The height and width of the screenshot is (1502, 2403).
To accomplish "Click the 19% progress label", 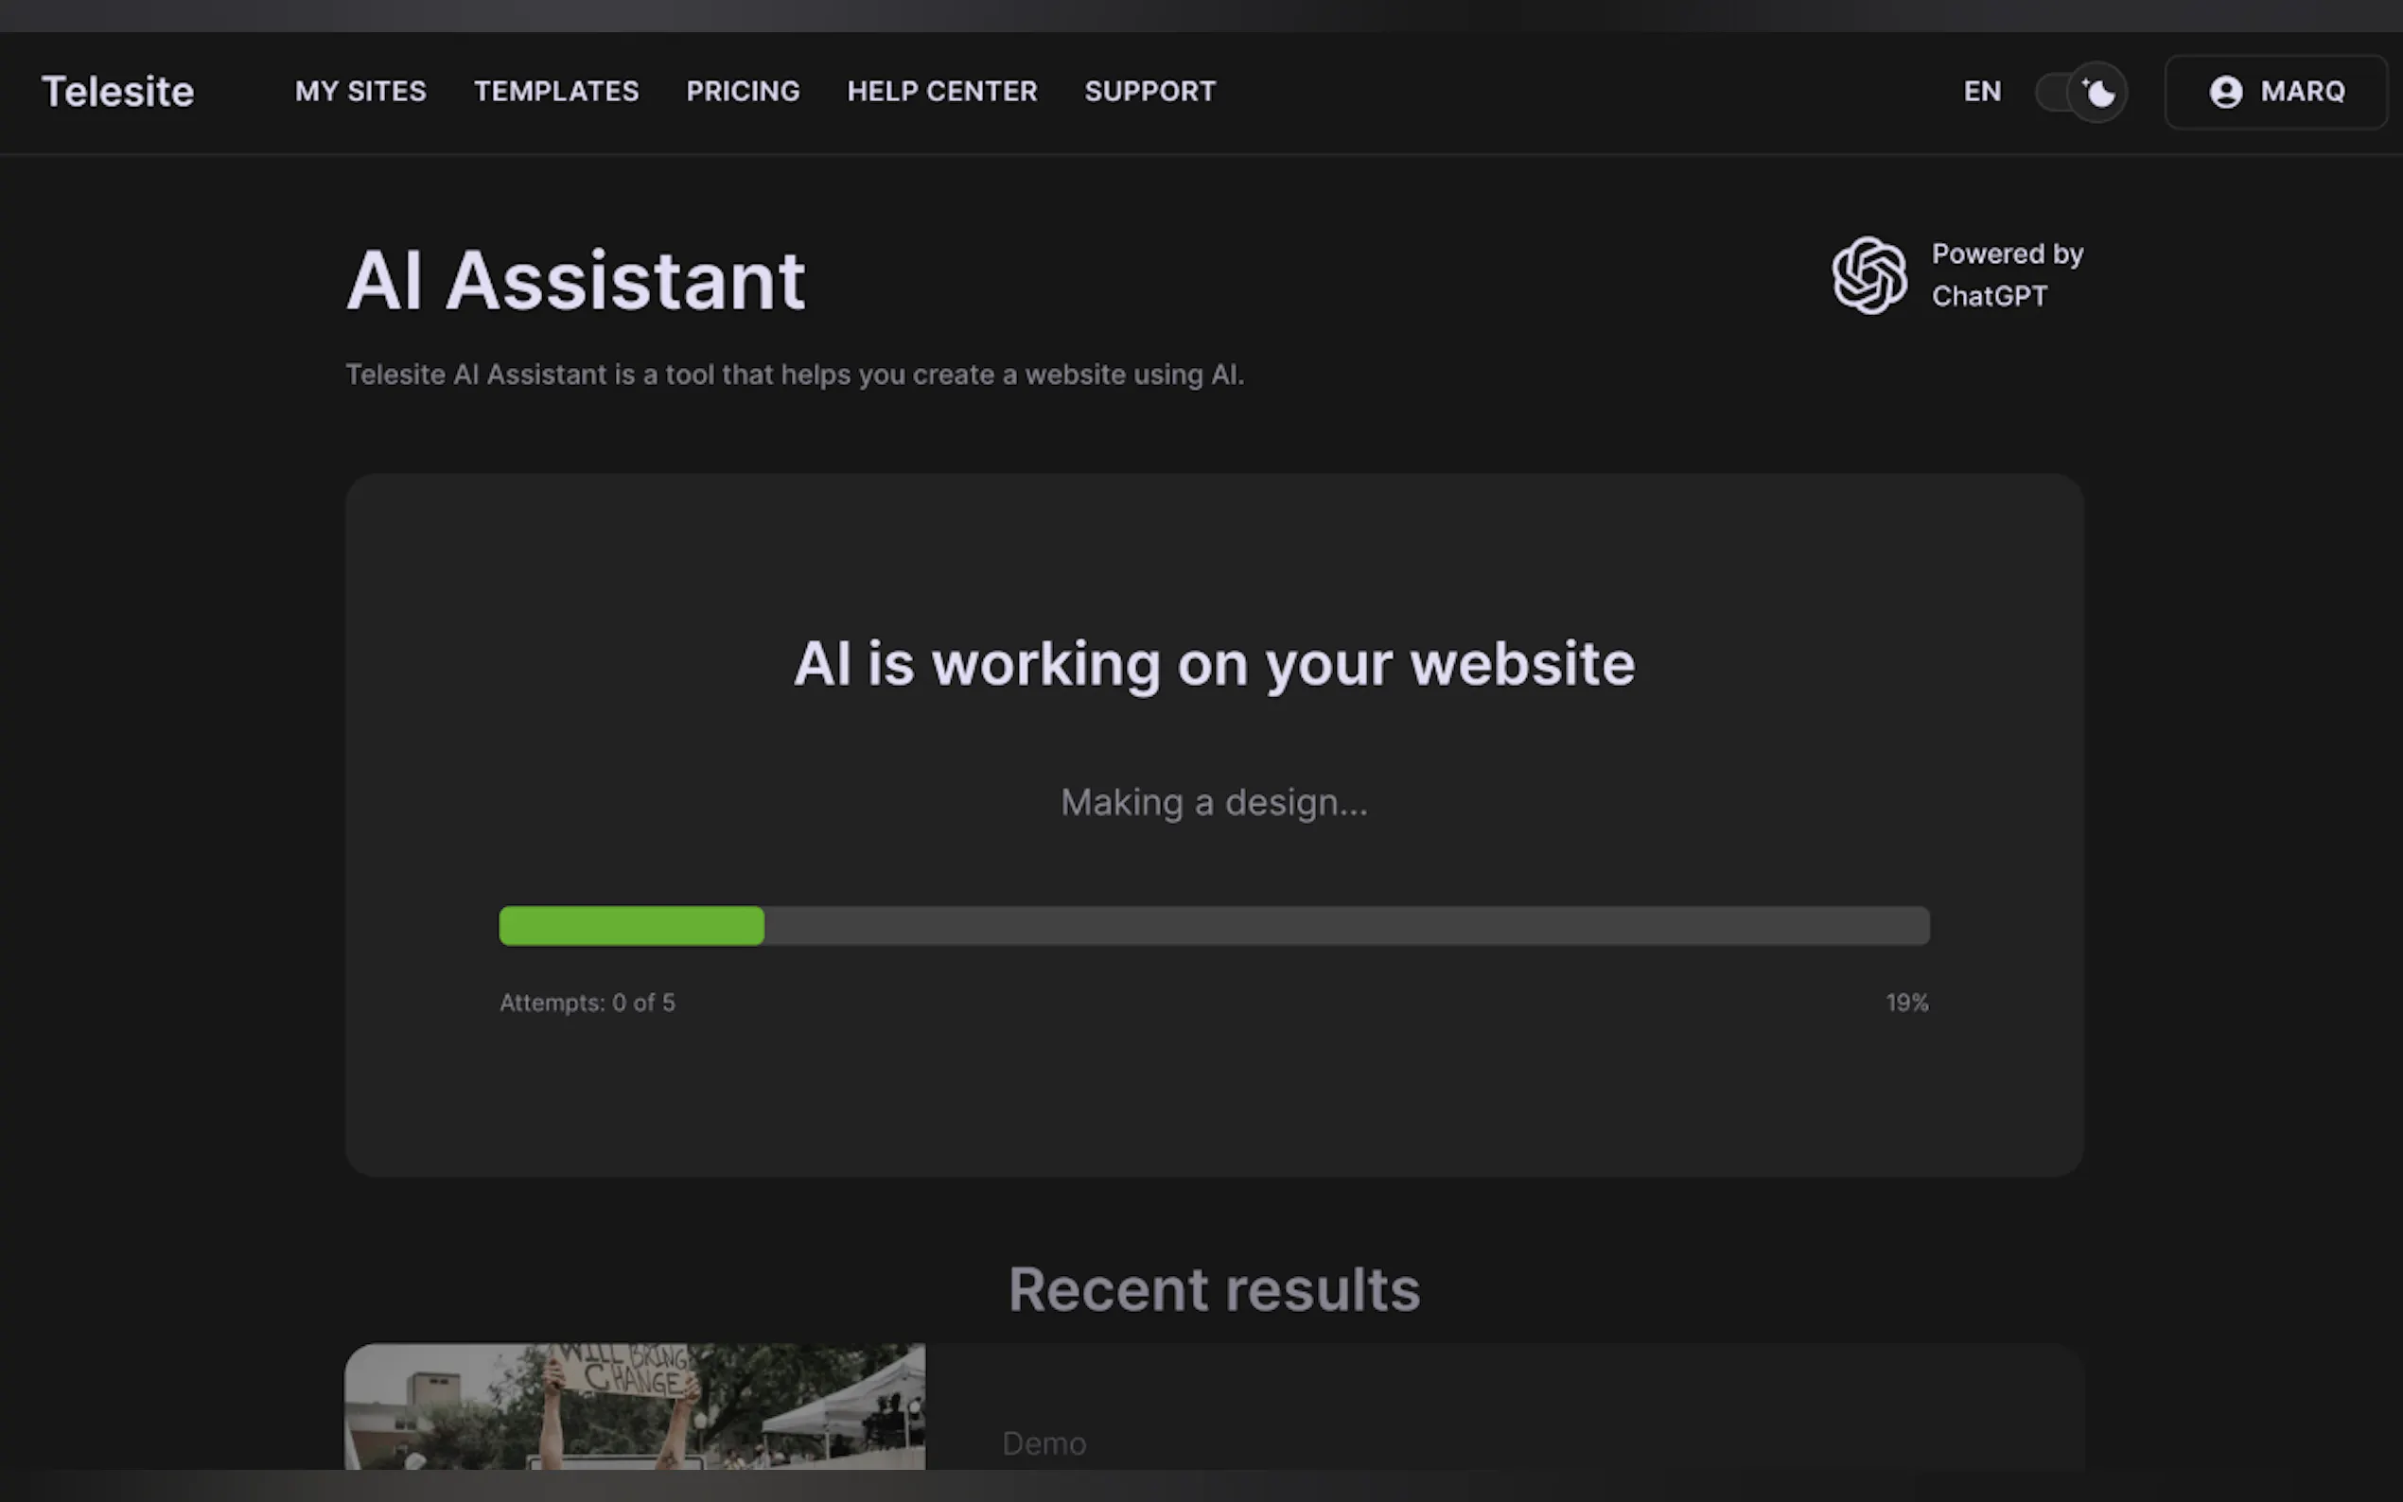I will [x=1906, y=1003].
